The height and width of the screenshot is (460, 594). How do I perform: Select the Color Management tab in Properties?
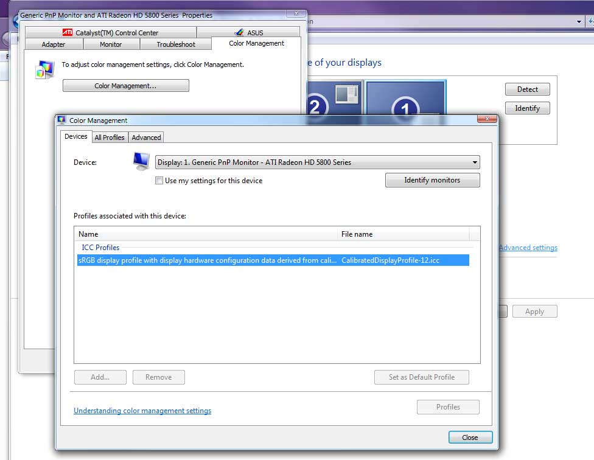pyautogui.click(x=256, y=43)
